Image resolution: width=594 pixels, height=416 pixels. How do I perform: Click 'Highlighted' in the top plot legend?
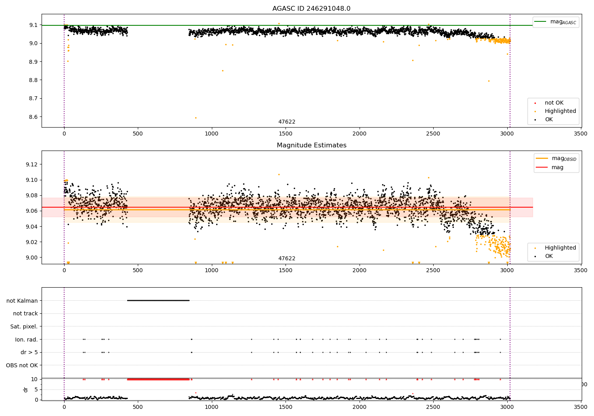pos(560,111)
